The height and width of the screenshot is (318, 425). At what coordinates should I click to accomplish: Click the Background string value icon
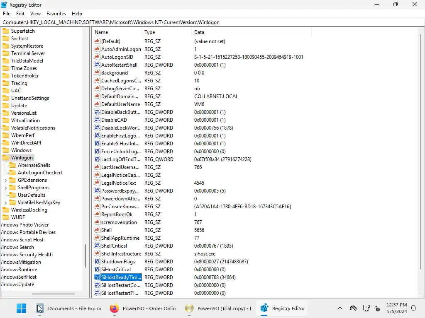tap(97, 72)
